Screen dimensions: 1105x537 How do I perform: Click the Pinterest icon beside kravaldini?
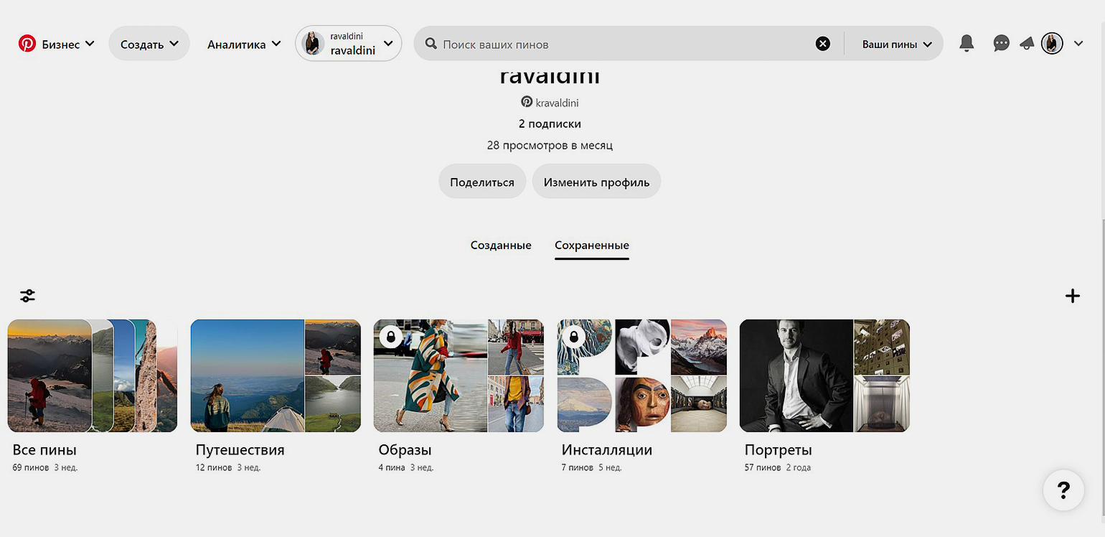[x=527, y=102]
